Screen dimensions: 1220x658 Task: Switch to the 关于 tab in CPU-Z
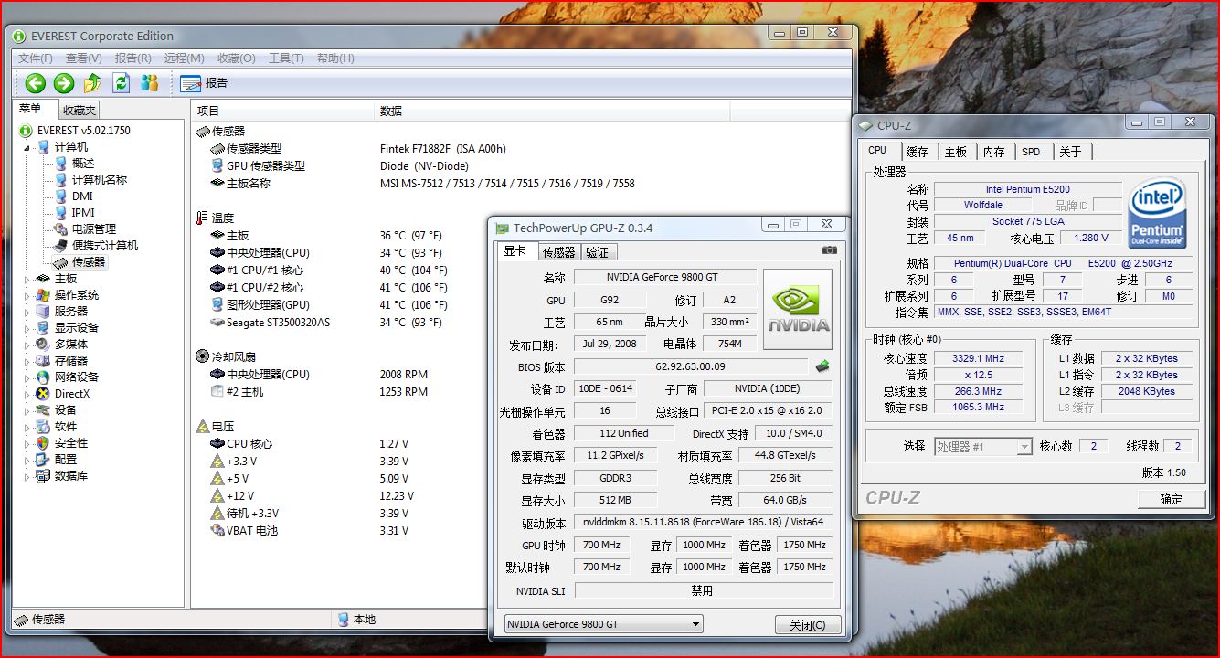coord(1070,152)
